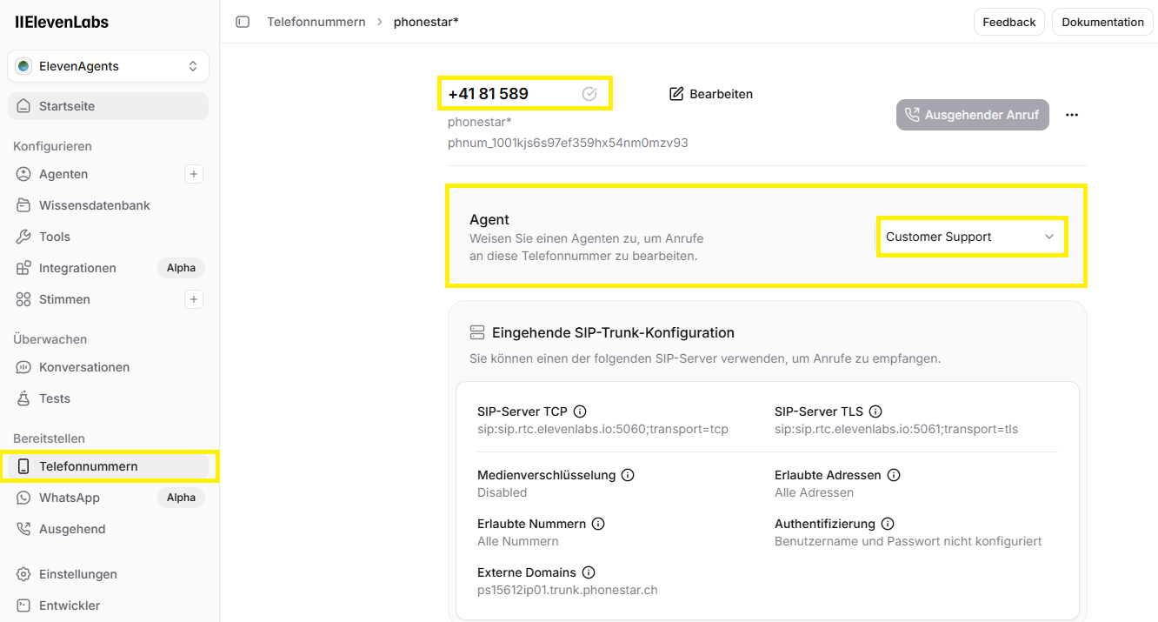The width and height of the screenshot is (1158, 622).
Task: Toggle the sidebar collapse icon
Action: coord(243,22)
